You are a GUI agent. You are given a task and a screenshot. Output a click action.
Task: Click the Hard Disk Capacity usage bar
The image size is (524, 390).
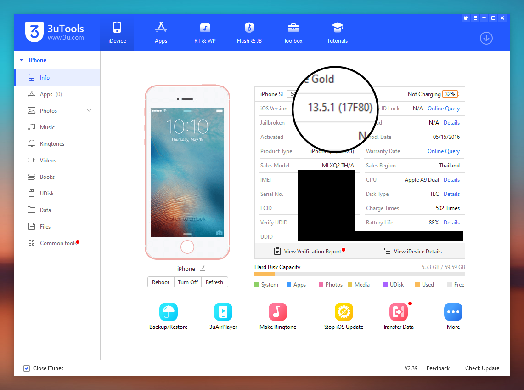[359, 274]
